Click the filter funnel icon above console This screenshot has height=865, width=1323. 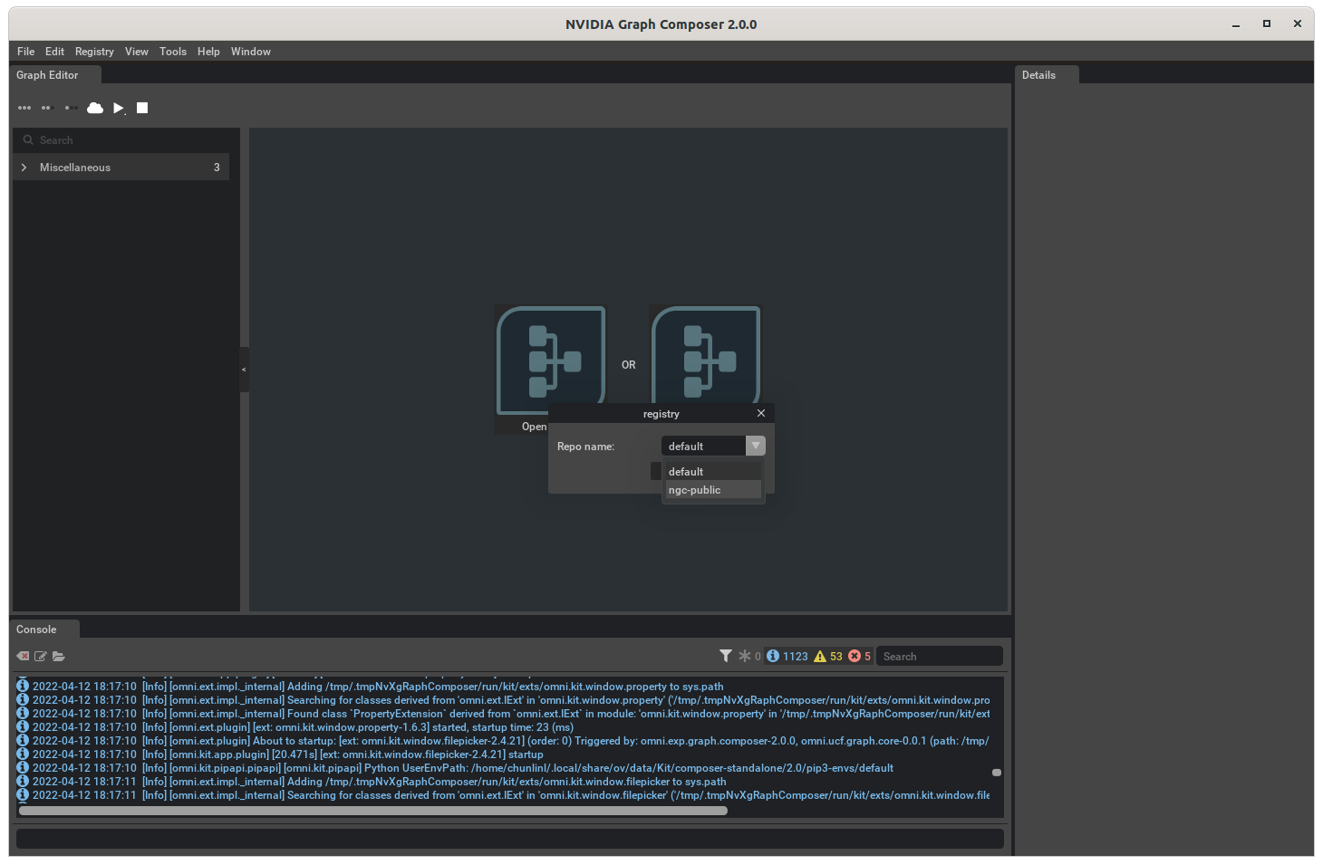click(x=725, y=655)
